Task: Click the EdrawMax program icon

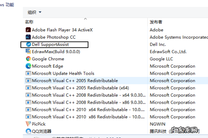Action: [x=28, y=52]
